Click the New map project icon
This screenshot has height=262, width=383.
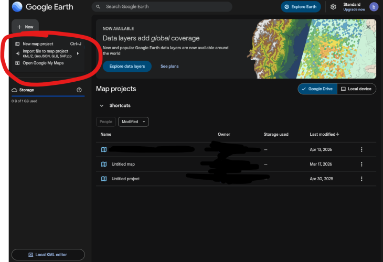[17, 44]
